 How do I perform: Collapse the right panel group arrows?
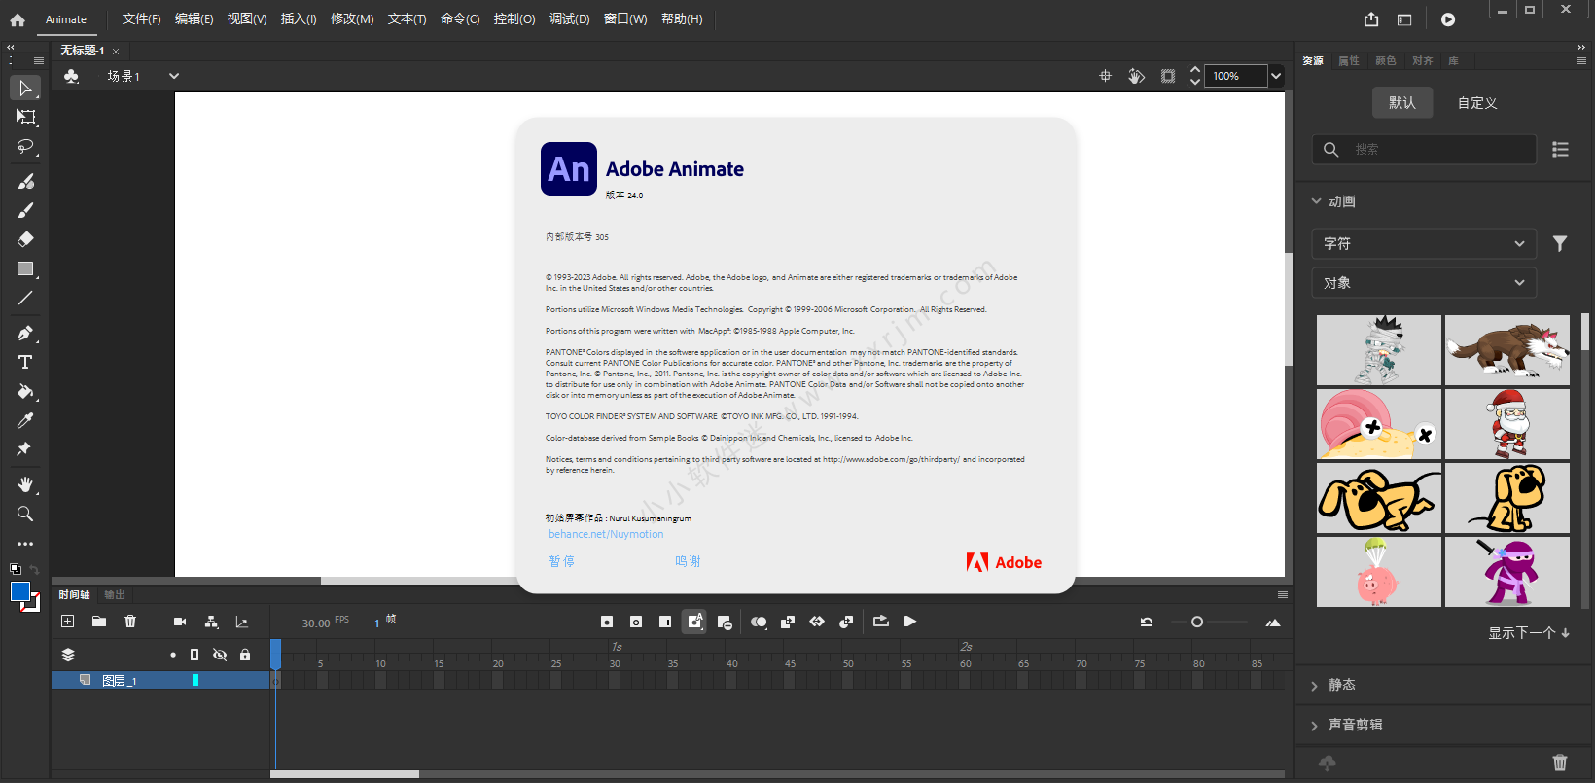(x=1581, y=47)
